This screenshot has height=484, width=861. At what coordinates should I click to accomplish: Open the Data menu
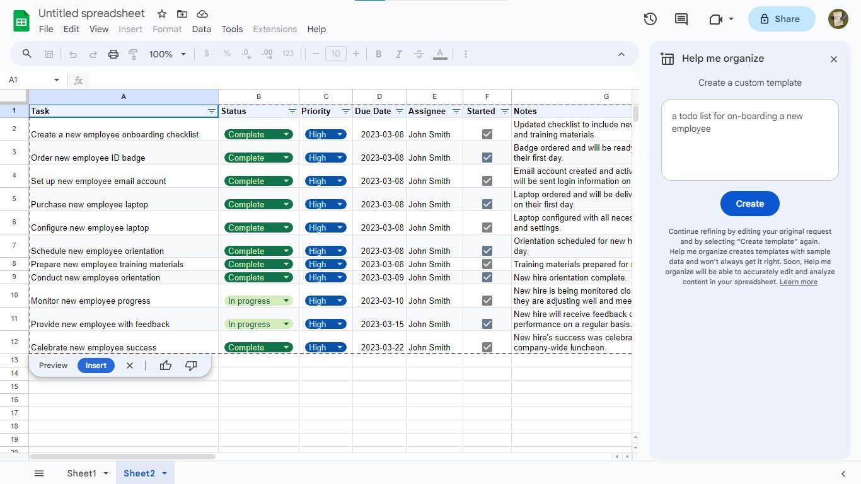202,29
